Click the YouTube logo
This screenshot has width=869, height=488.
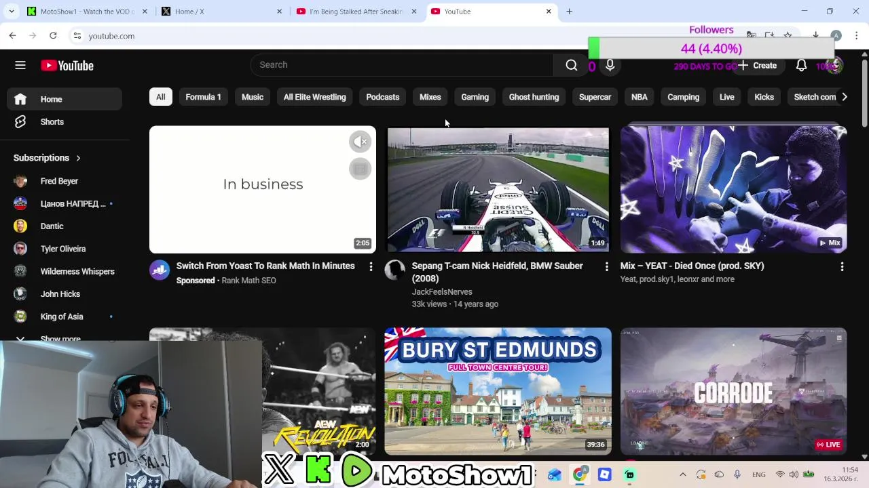click(x=67, y=66)
